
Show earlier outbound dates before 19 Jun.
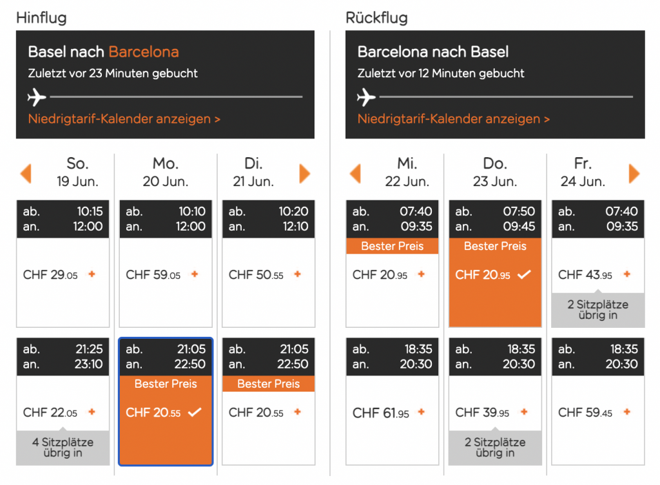click(x=26, y=173)
